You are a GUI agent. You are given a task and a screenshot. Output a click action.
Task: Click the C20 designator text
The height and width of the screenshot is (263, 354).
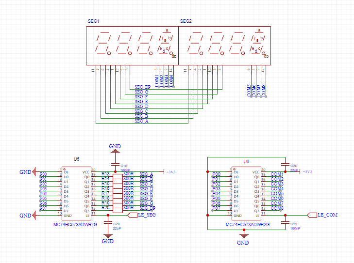tap(117, 224)
